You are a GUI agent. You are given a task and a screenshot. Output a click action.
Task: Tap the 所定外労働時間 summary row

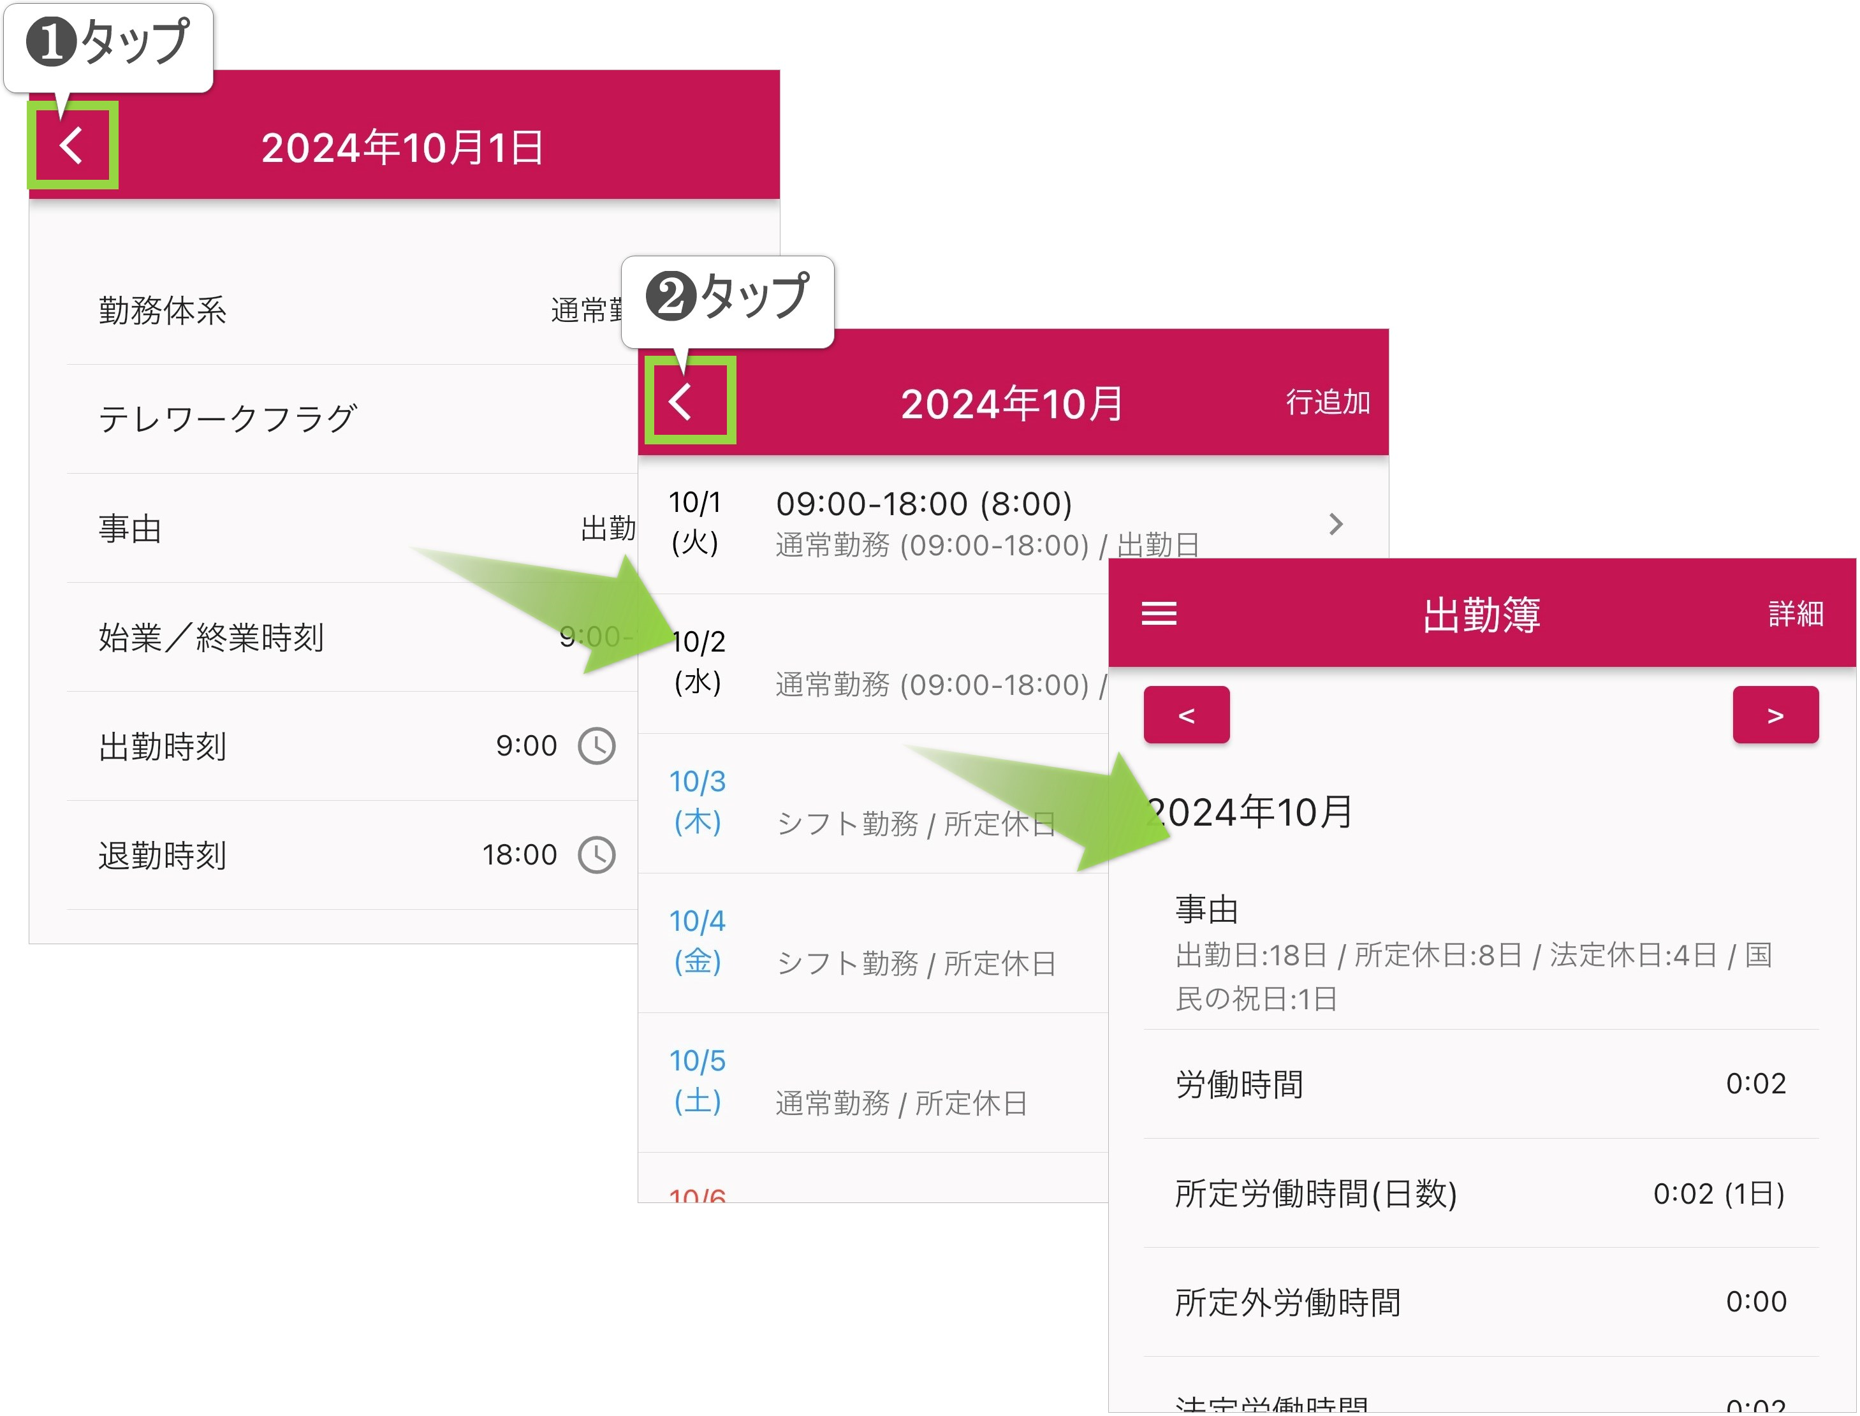click(x=1480, y=1303)
